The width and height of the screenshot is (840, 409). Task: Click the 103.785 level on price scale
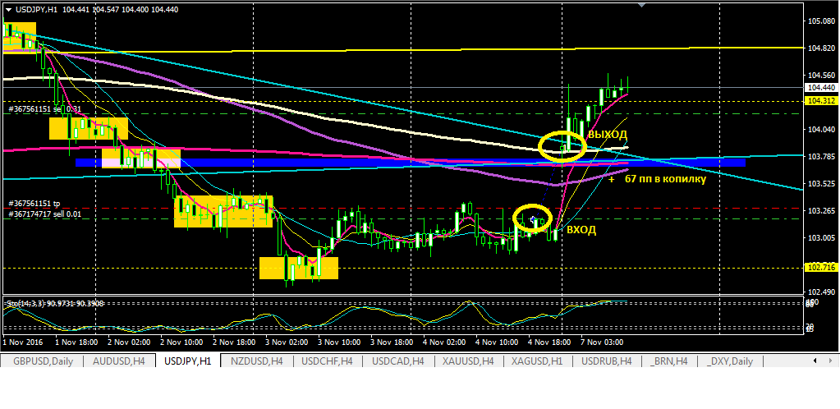820,157
